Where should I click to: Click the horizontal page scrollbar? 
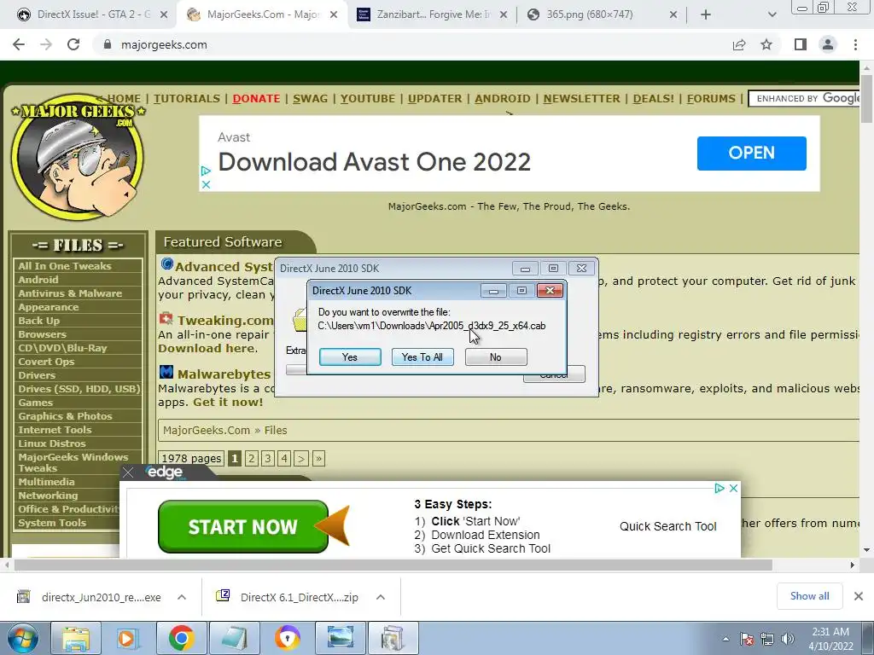click(x=393, y=565)
